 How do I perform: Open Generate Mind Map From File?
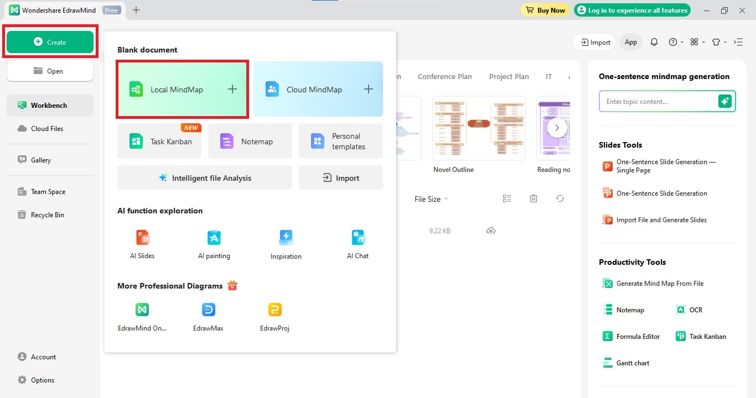click(653, 283)
